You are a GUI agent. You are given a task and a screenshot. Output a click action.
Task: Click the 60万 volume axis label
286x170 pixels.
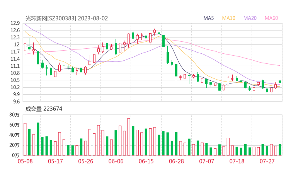tap(14, 125)
